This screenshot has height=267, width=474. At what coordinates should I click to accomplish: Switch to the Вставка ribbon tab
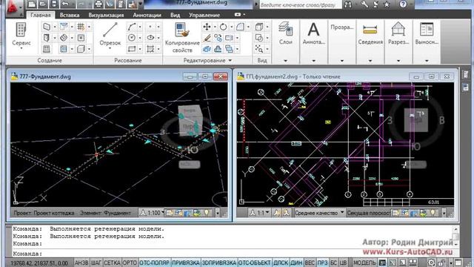[70, 15]
